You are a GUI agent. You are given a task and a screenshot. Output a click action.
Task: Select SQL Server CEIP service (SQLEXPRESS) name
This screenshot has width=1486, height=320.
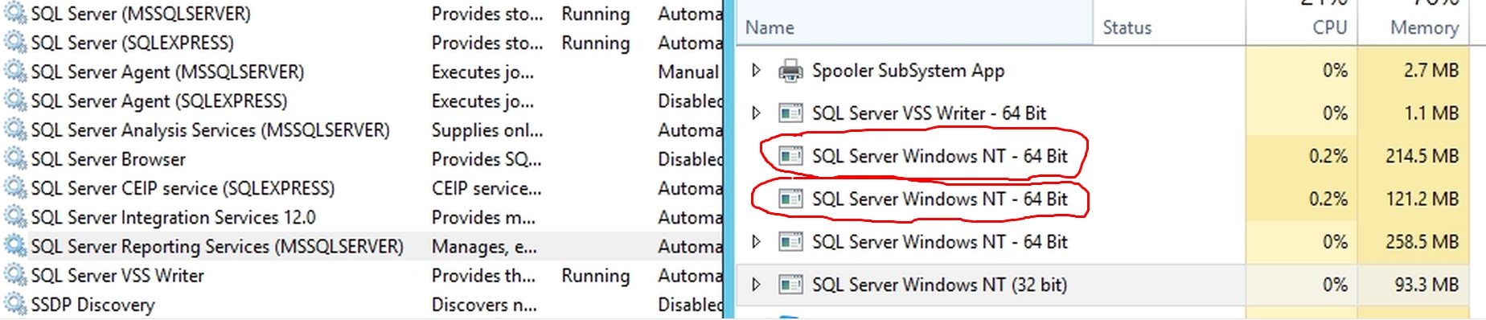click(x=183, y=188)
